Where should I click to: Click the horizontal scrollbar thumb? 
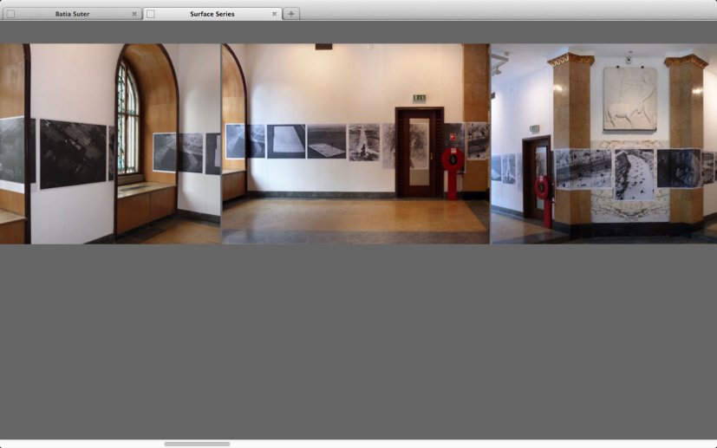coord(197,444)
